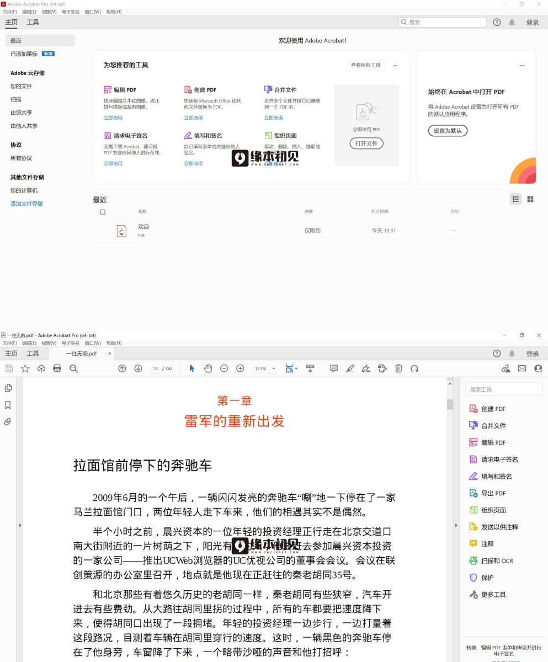Open the three-dot menu of recommended tools card

pos(395,65)
